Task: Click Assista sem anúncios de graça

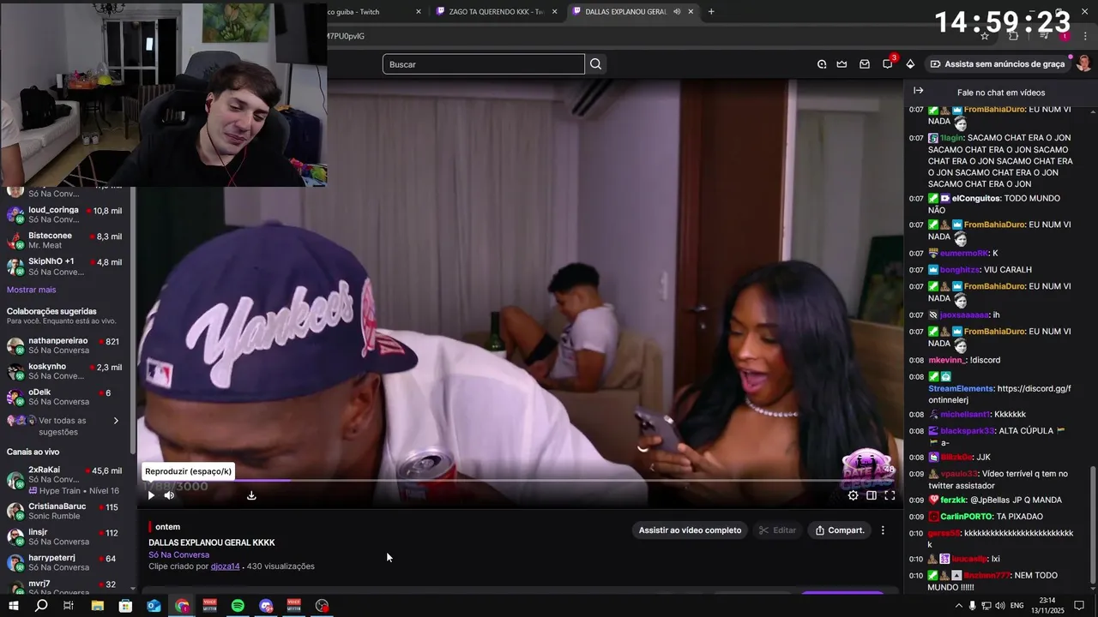Action: pos(998,64)
